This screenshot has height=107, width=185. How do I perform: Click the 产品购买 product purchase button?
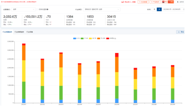[x=155, y=2]
